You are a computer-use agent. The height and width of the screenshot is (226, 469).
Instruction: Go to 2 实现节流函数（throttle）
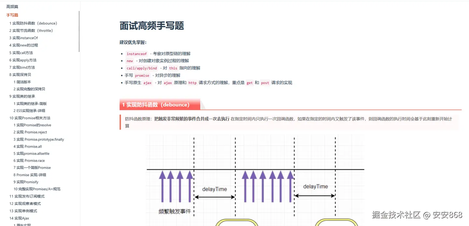tap(31, 31)
